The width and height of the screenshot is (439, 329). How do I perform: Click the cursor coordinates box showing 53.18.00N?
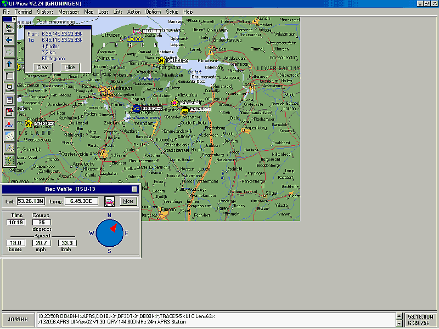pos(421,320)
